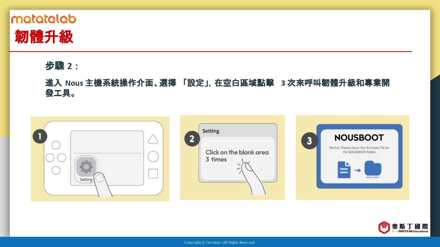The width and height of the screenshot is (440, 247).
Task: Click the square button on the Nous device
Action: coord(153,174)
